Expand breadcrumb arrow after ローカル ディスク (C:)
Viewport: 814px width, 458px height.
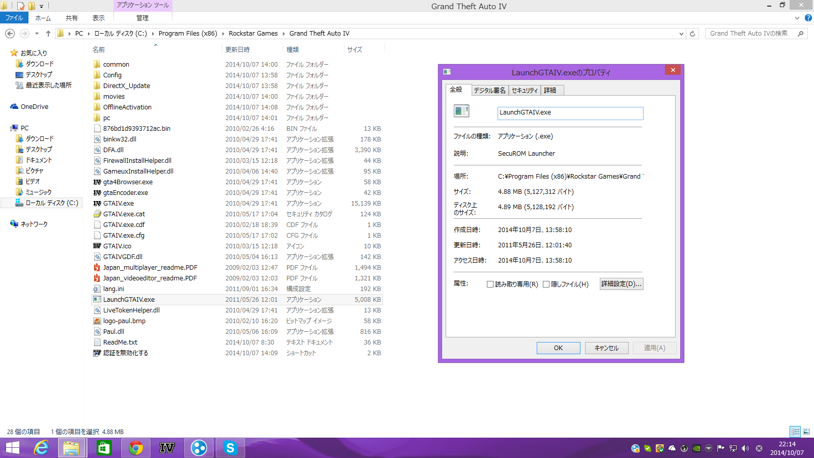[x=153, y=34]
